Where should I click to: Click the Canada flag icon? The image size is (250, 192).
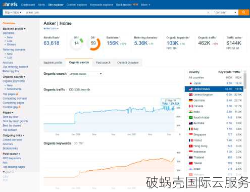point(190,106)
